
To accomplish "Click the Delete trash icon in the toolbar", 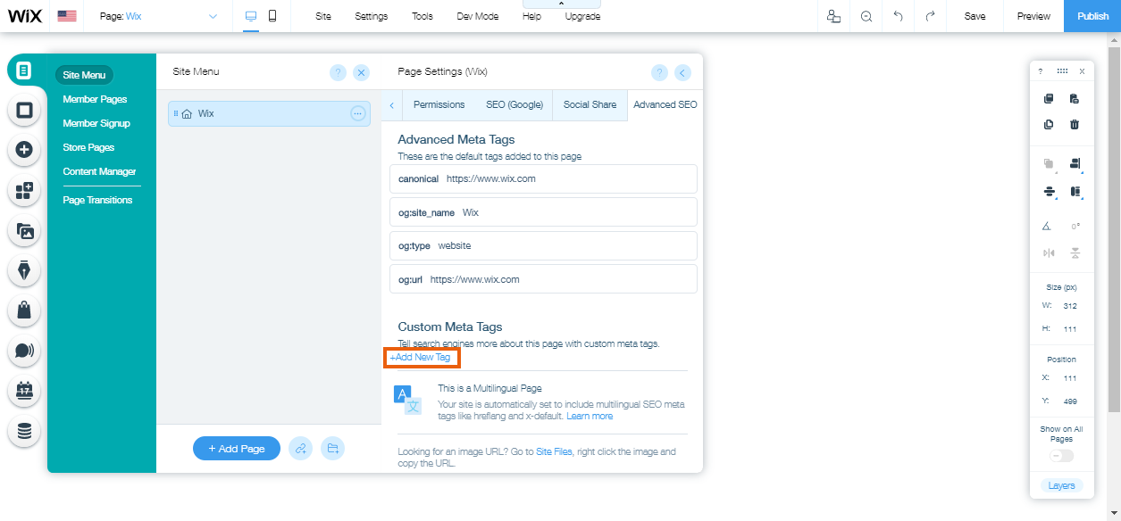I will pyautogui.click(x=1075, y=125).
